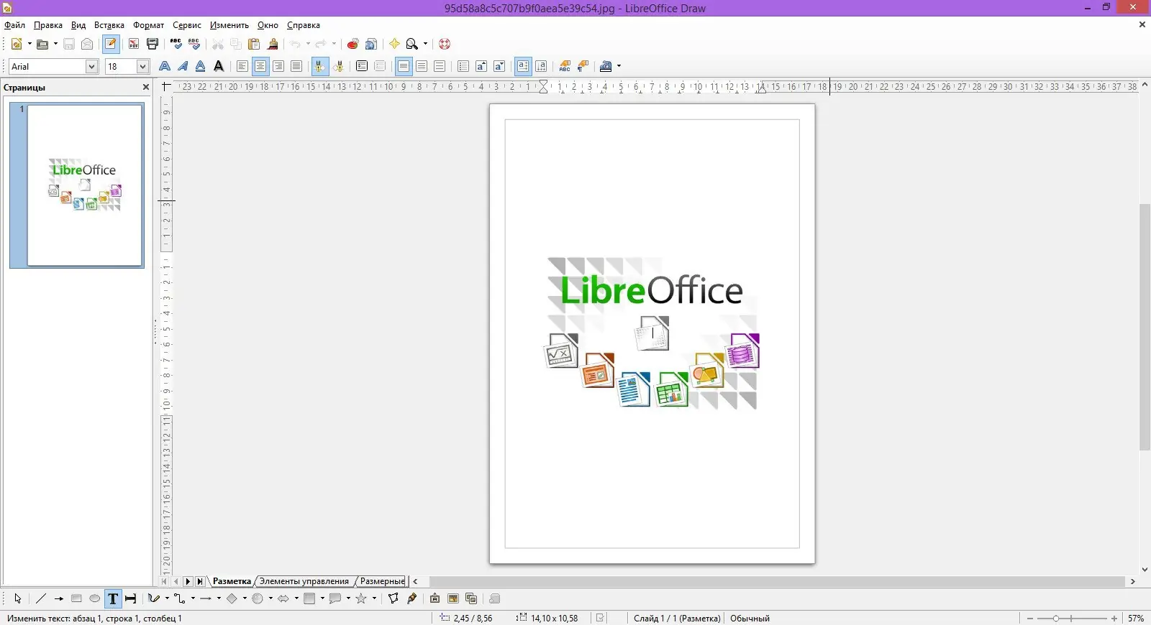
Task: Toggle AutoSpellcheck on or off
Action: click(194, 44)
